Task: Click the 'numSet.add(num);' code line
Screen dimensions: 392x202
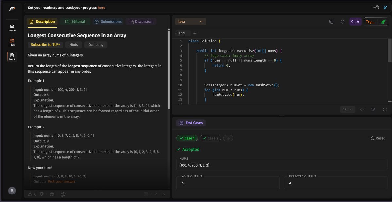Action: pyautogui.click(x=228, y=95)
